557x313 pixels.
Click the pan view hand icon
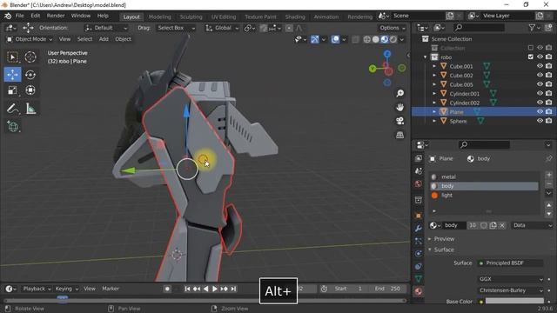[400, 107]
